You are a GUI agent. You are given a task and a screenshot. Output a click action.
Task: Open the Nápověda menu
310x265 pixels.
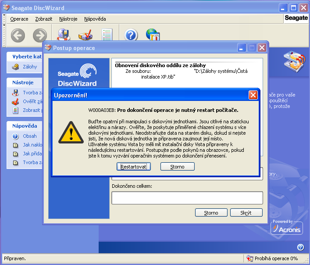95,19
